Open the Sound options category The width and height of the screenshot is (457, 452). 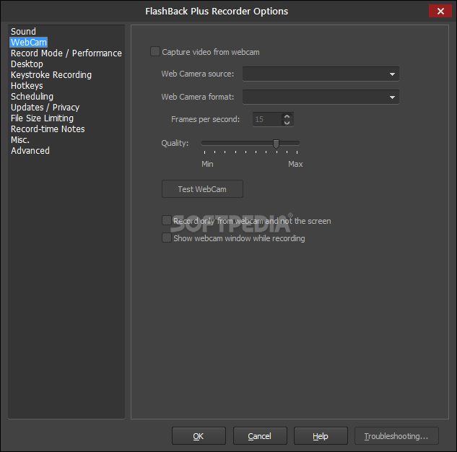click(x=23, y=32)
